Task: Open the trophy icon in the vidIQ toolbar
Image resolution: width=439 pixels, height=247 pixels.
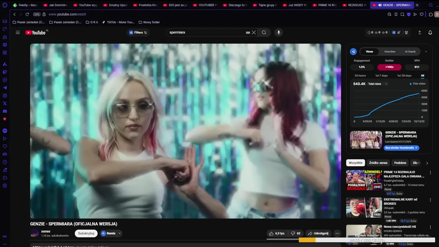Action: click(x=406, y=33)
